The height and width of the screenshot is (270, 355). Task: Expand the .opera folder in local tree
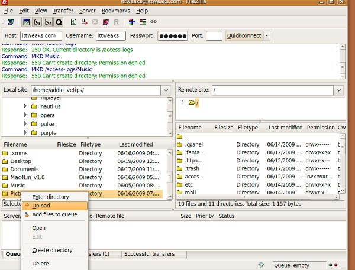25,115
